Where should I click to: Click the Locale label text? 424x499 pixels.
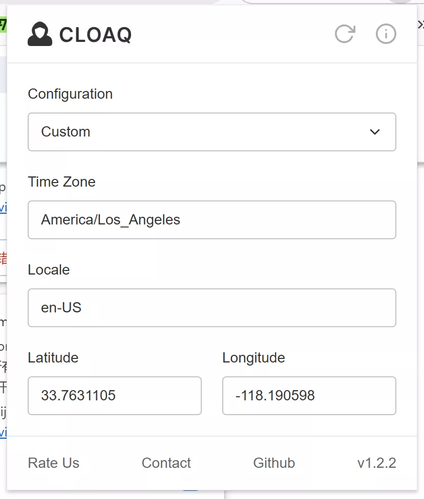pos(49,270)
